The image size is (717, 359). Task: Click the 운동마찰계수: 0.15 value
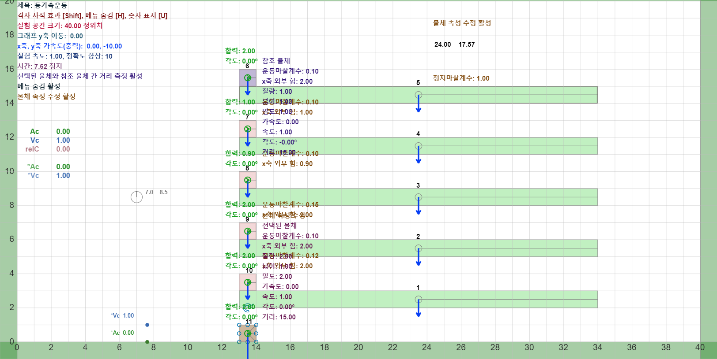(291, 204)
